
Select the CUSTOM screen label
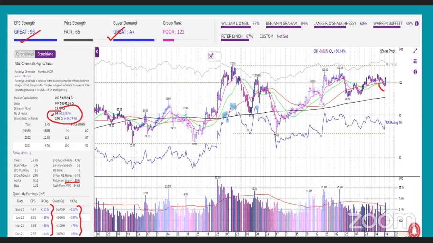(x=266, y=36)
